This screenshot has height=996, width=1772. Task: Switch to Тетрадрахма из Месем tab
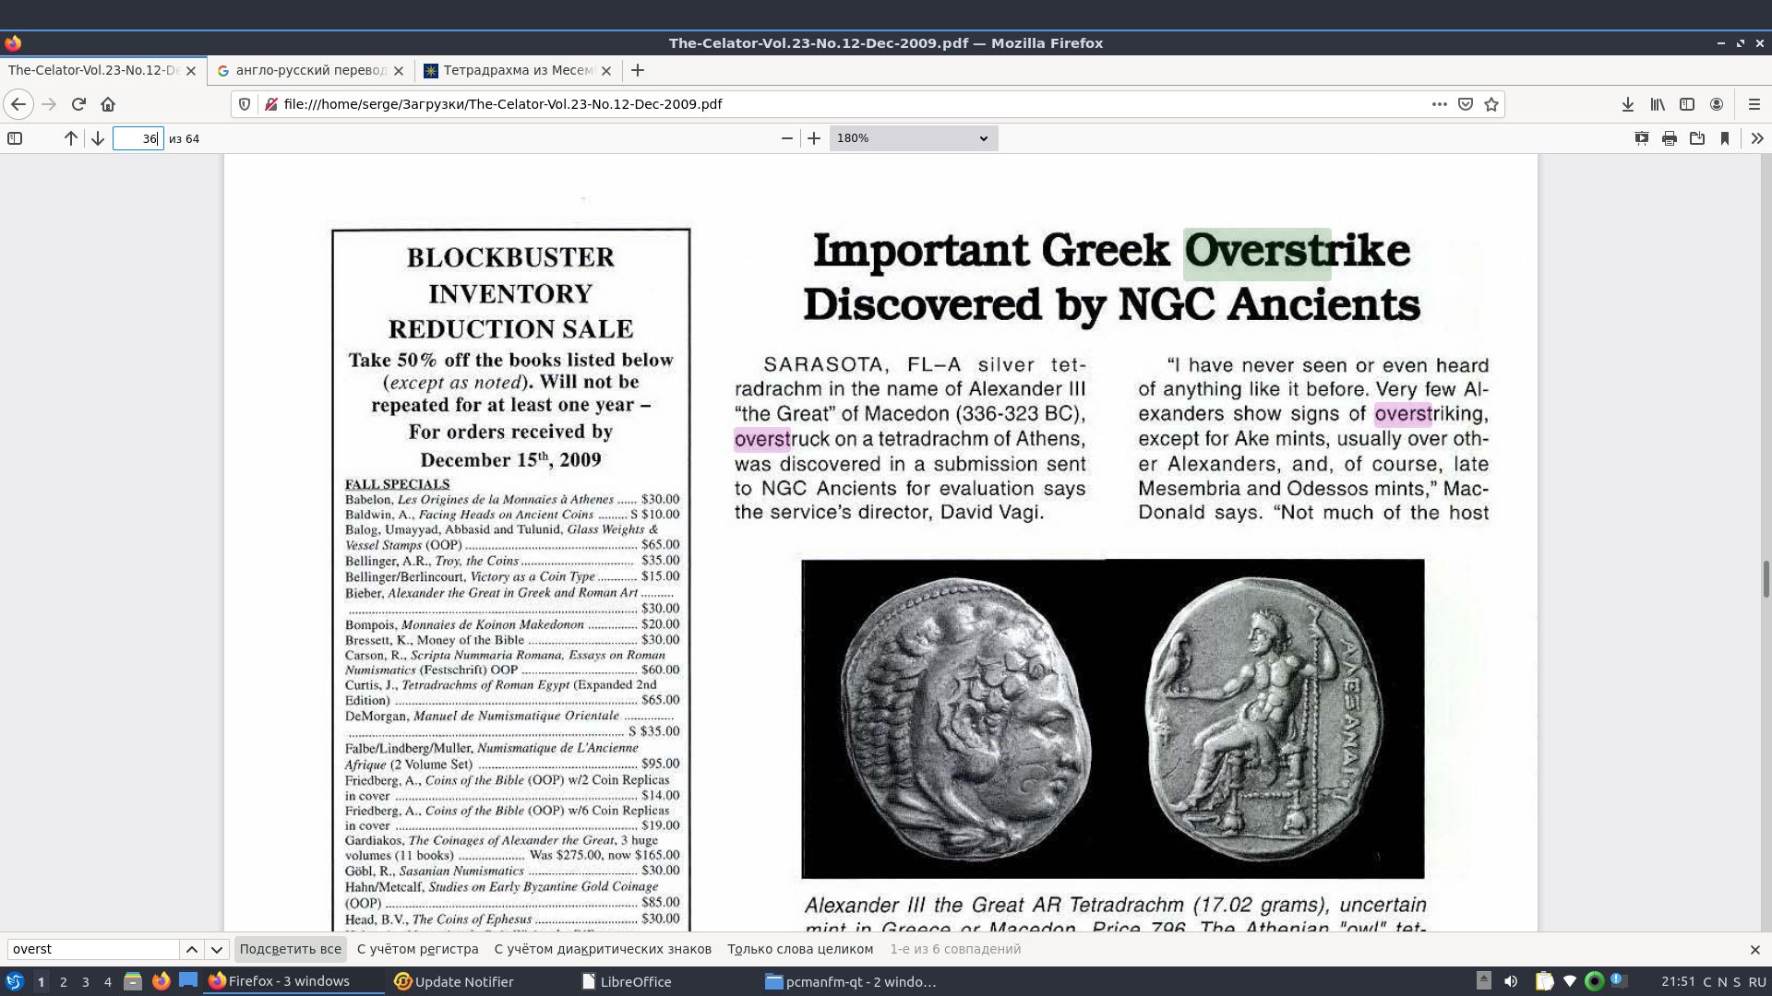(517, 70)
